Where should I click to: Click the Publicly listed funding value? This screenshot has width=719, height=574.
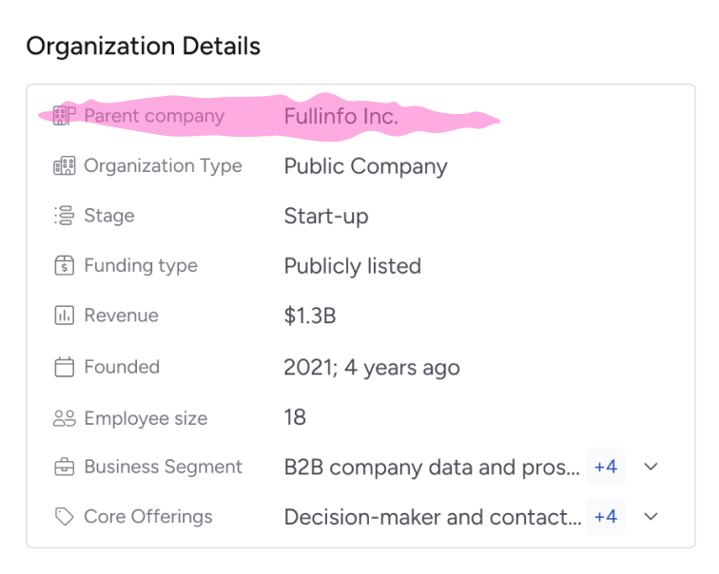click(x=352, y=266)
